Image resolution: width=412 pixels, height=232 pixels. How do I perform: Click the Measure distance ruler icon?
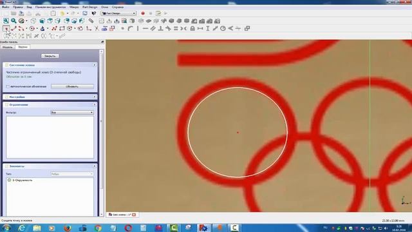[91, 21]
